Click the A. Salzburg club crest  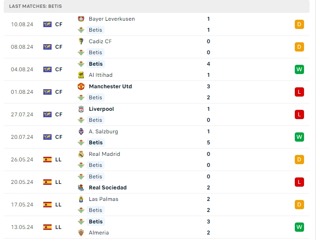(x=81, y=131)
